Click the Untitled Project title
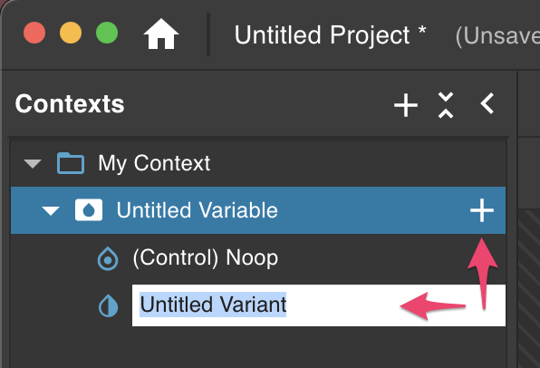 tap(330, 35)
